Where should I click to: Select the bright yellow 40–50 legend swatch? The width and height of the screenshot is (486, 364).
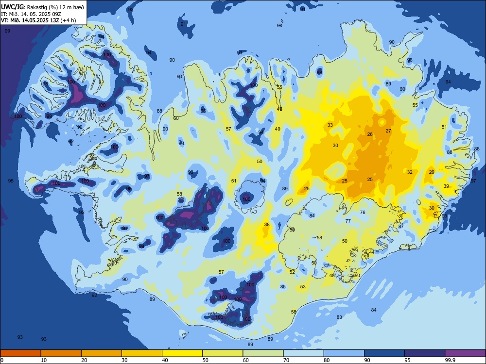point(182,353)
